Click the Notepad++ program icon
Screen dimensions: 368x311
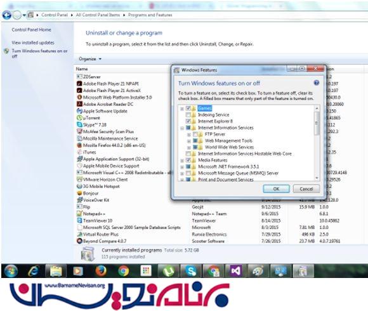pos(79,214)
